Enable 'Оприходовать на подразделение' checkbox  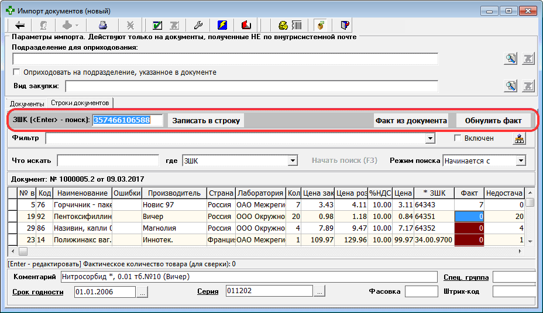click(x=17, y=72)
